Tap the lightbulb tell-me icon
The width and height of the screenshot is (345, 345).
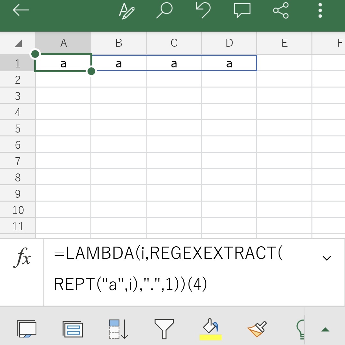(301, 329)
